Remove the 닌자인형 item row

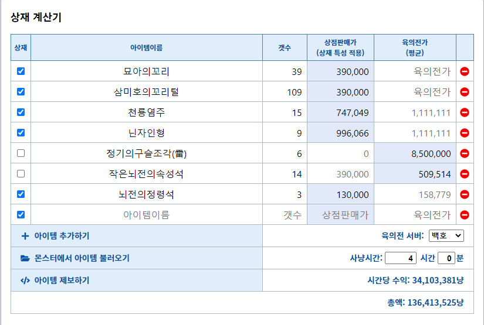pyautogui.click(x=465, y=133)
